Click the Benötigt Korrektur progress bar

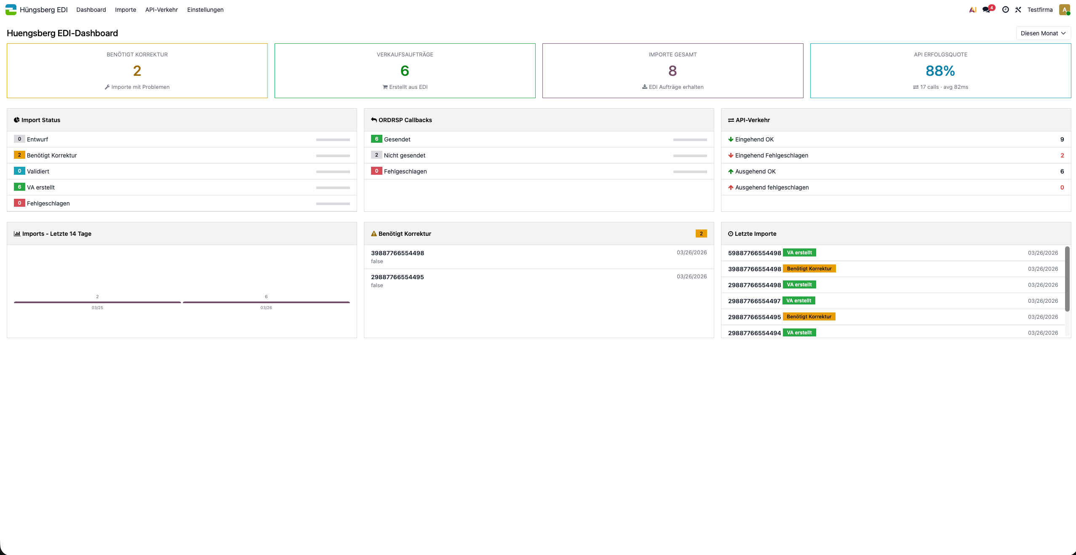[333, 155]
